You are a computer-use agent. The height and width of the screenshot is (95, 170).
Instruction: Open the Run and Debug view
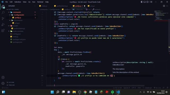(3, 25)
